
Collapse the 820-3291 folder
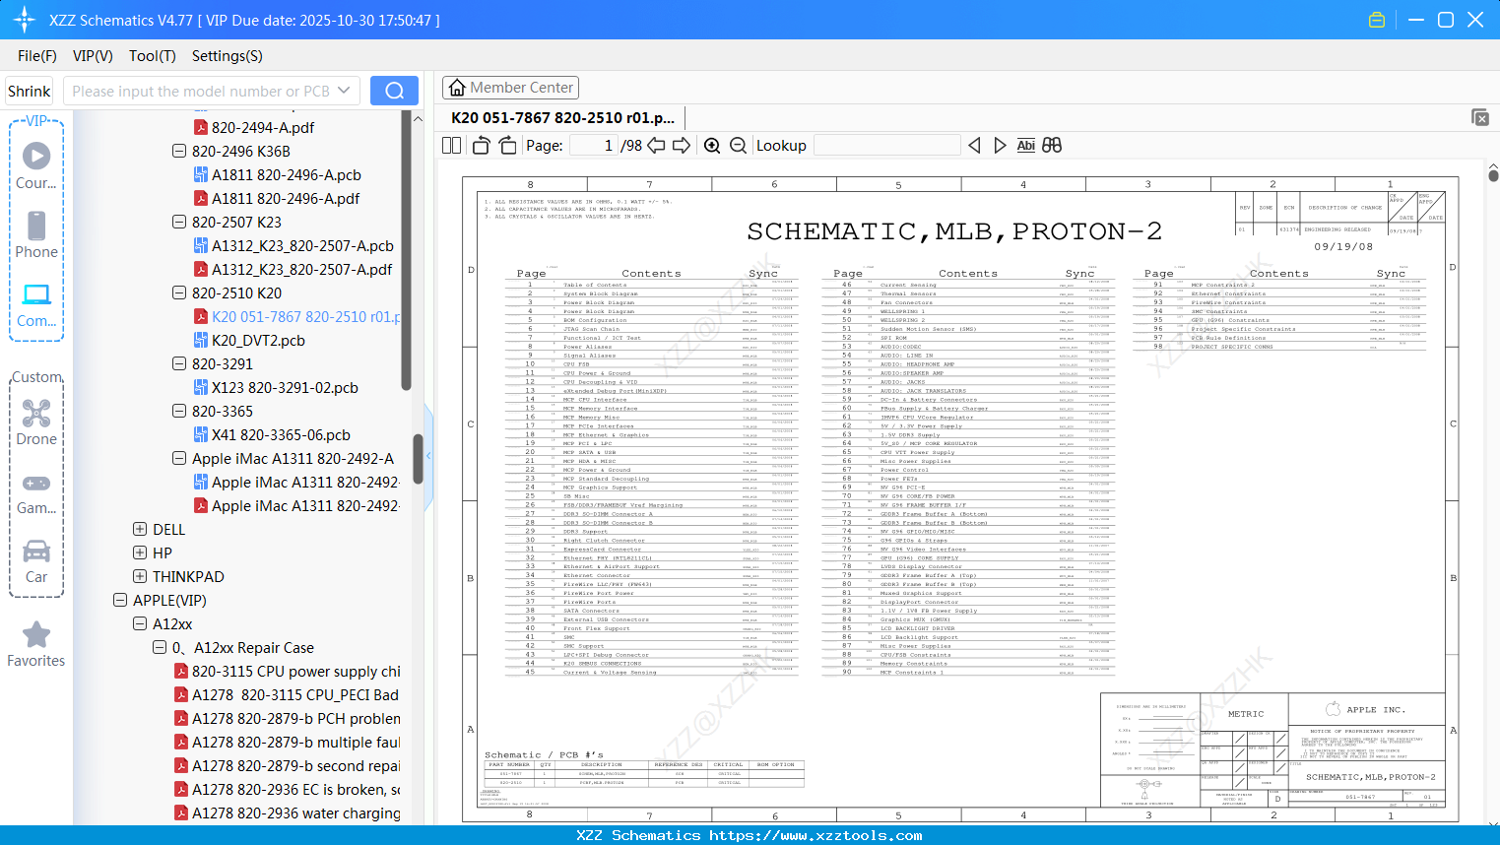click(x=179, y=364)
